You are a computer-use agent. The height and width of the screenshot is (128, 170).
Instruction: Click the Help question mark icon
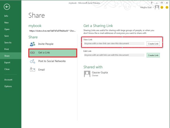pos(152,3)
